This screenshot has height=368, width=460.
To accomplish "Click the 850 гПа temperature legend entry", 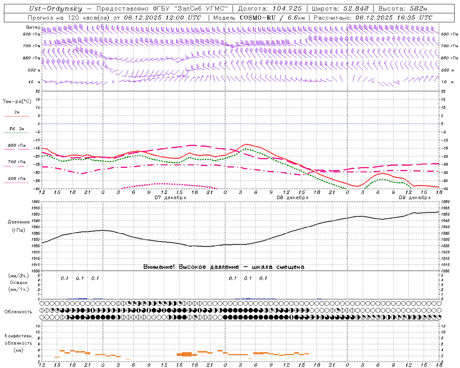I will (17, 146).
